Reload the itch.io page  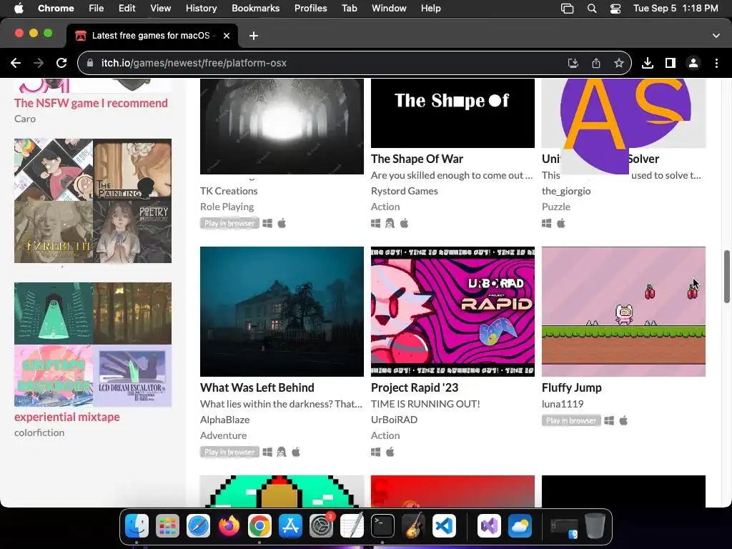61,63
